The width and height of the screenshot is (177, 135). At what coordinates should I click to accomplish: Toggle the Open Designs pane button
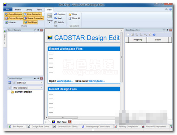[13, 14]
